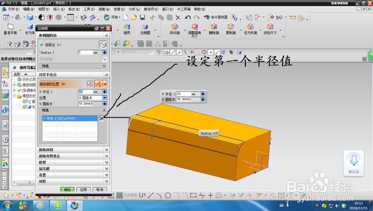
Task: Collapse the 模型历史 tree node
Action: pos(14,96)
